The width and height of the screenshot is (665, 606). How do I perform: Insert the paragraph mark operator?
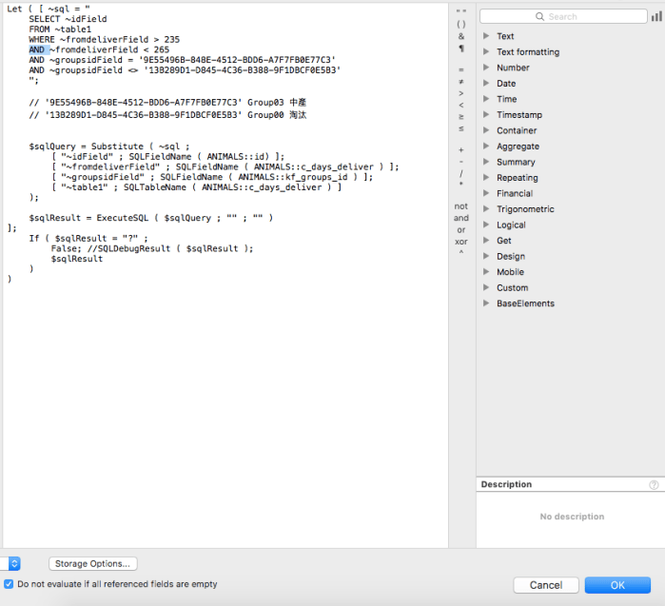pos(461,48)
